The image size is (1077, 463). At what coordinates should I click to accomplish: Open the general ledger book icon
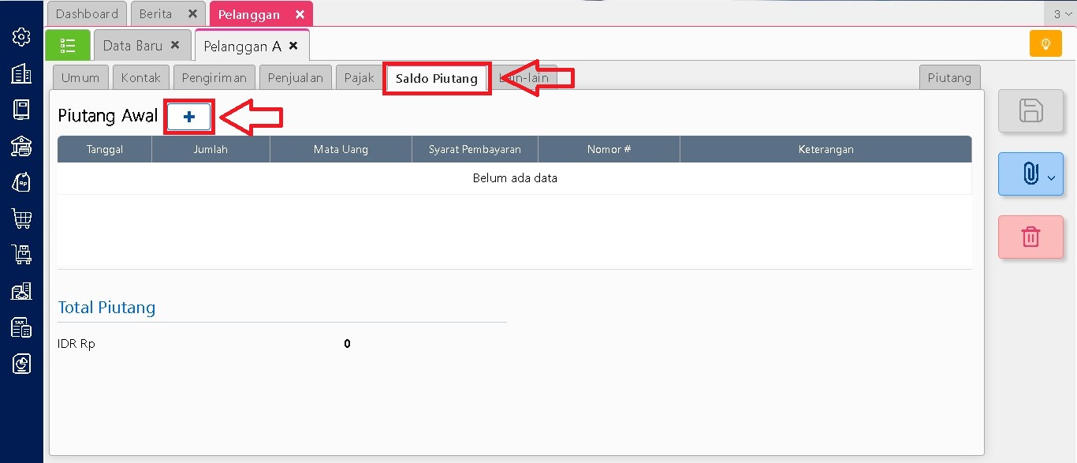point(21,110)
